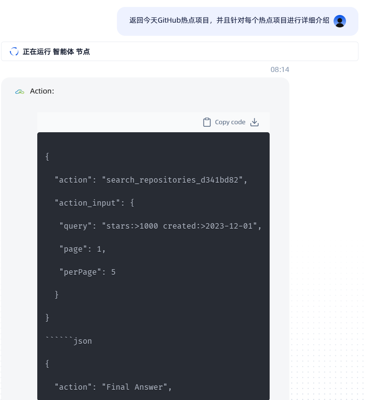Download the code block via download icon
Screen dimensions: 365x400
point(254,122)
